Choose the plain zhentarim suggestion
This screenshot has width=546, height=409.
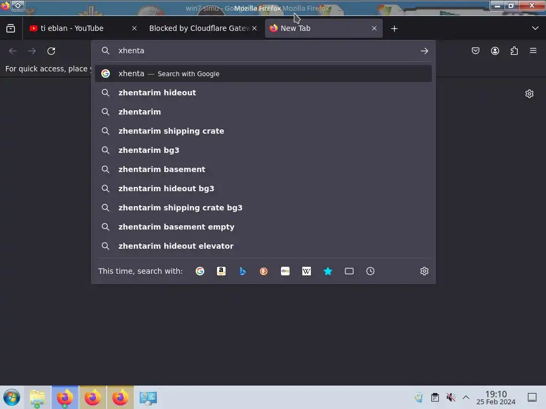click(263, 112)
